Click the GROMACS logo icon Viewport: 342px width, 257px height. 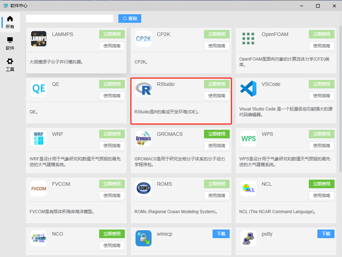143,139
